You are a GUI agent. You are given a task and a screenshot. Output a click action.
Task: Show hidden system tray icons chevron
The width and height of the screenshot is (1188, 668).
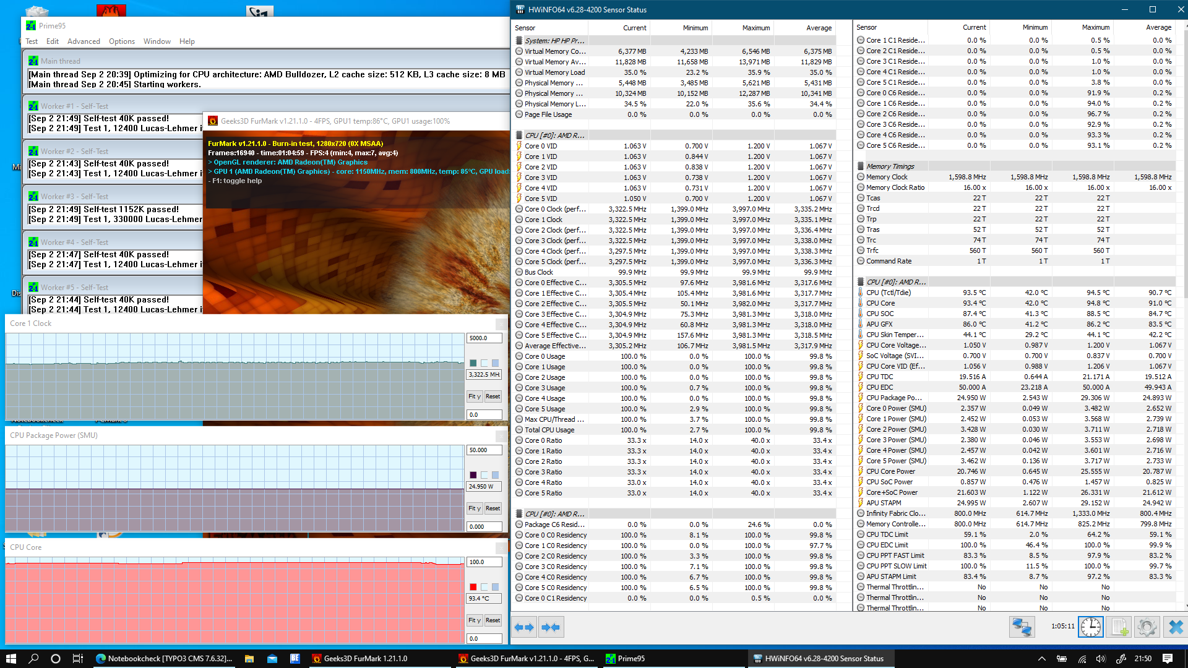pyautogui.click(x=1041, y=659)
